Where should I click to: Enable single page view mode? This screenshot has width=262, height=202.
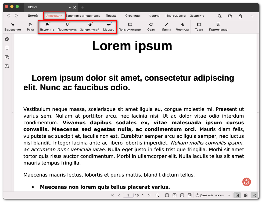(237, 195)
